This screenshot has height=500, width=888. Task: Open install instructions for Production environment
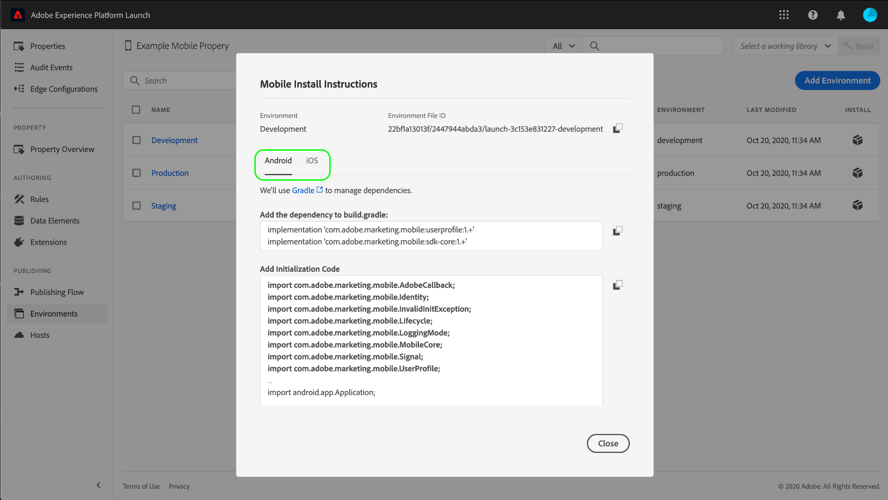coord(857,173)
